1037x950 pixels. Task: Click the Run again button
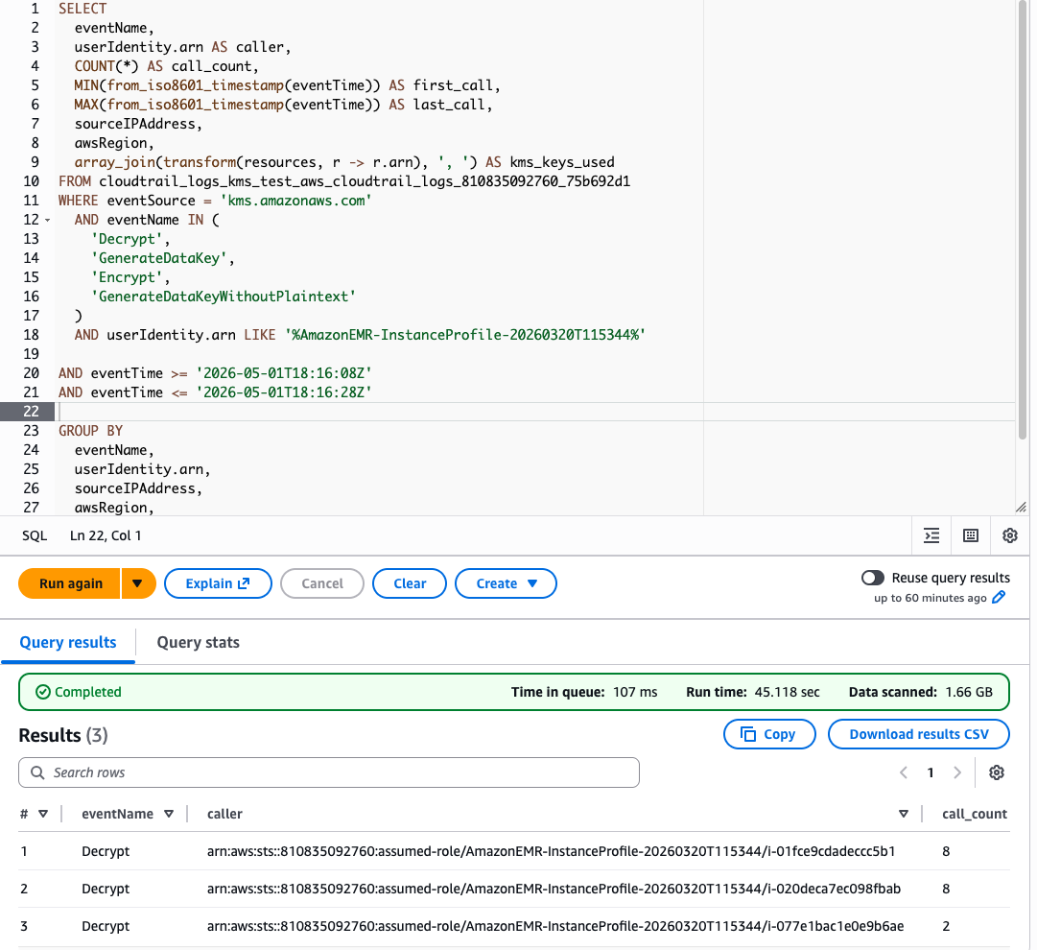tap(71, 583)
